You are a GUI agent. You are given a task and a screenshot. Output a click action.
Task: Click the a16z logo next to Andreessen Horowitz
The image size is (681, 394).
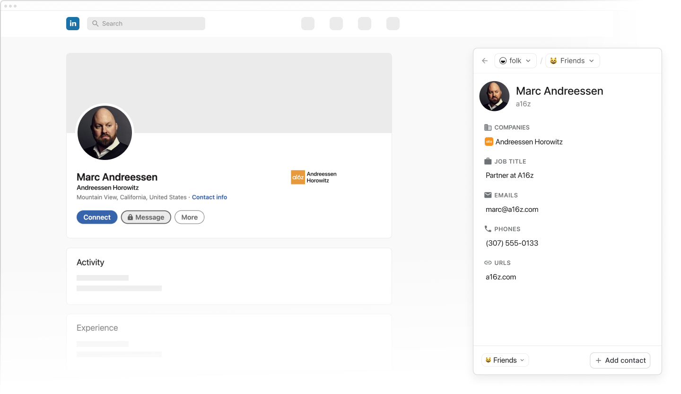click(x=489, y=142)
